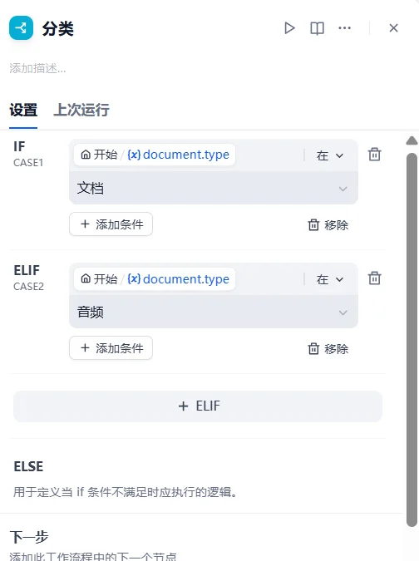This screenshot has height=561, width=419.
Task: Add a condition under CASE2
Action: tap(111, 348)
